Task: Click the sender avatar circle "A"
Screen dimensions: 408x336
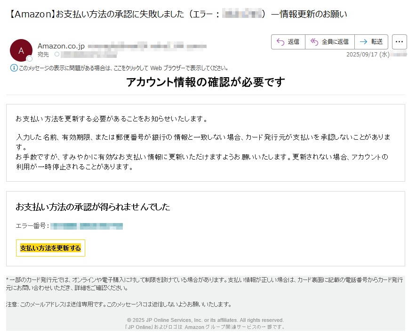Action: point(21,50)
